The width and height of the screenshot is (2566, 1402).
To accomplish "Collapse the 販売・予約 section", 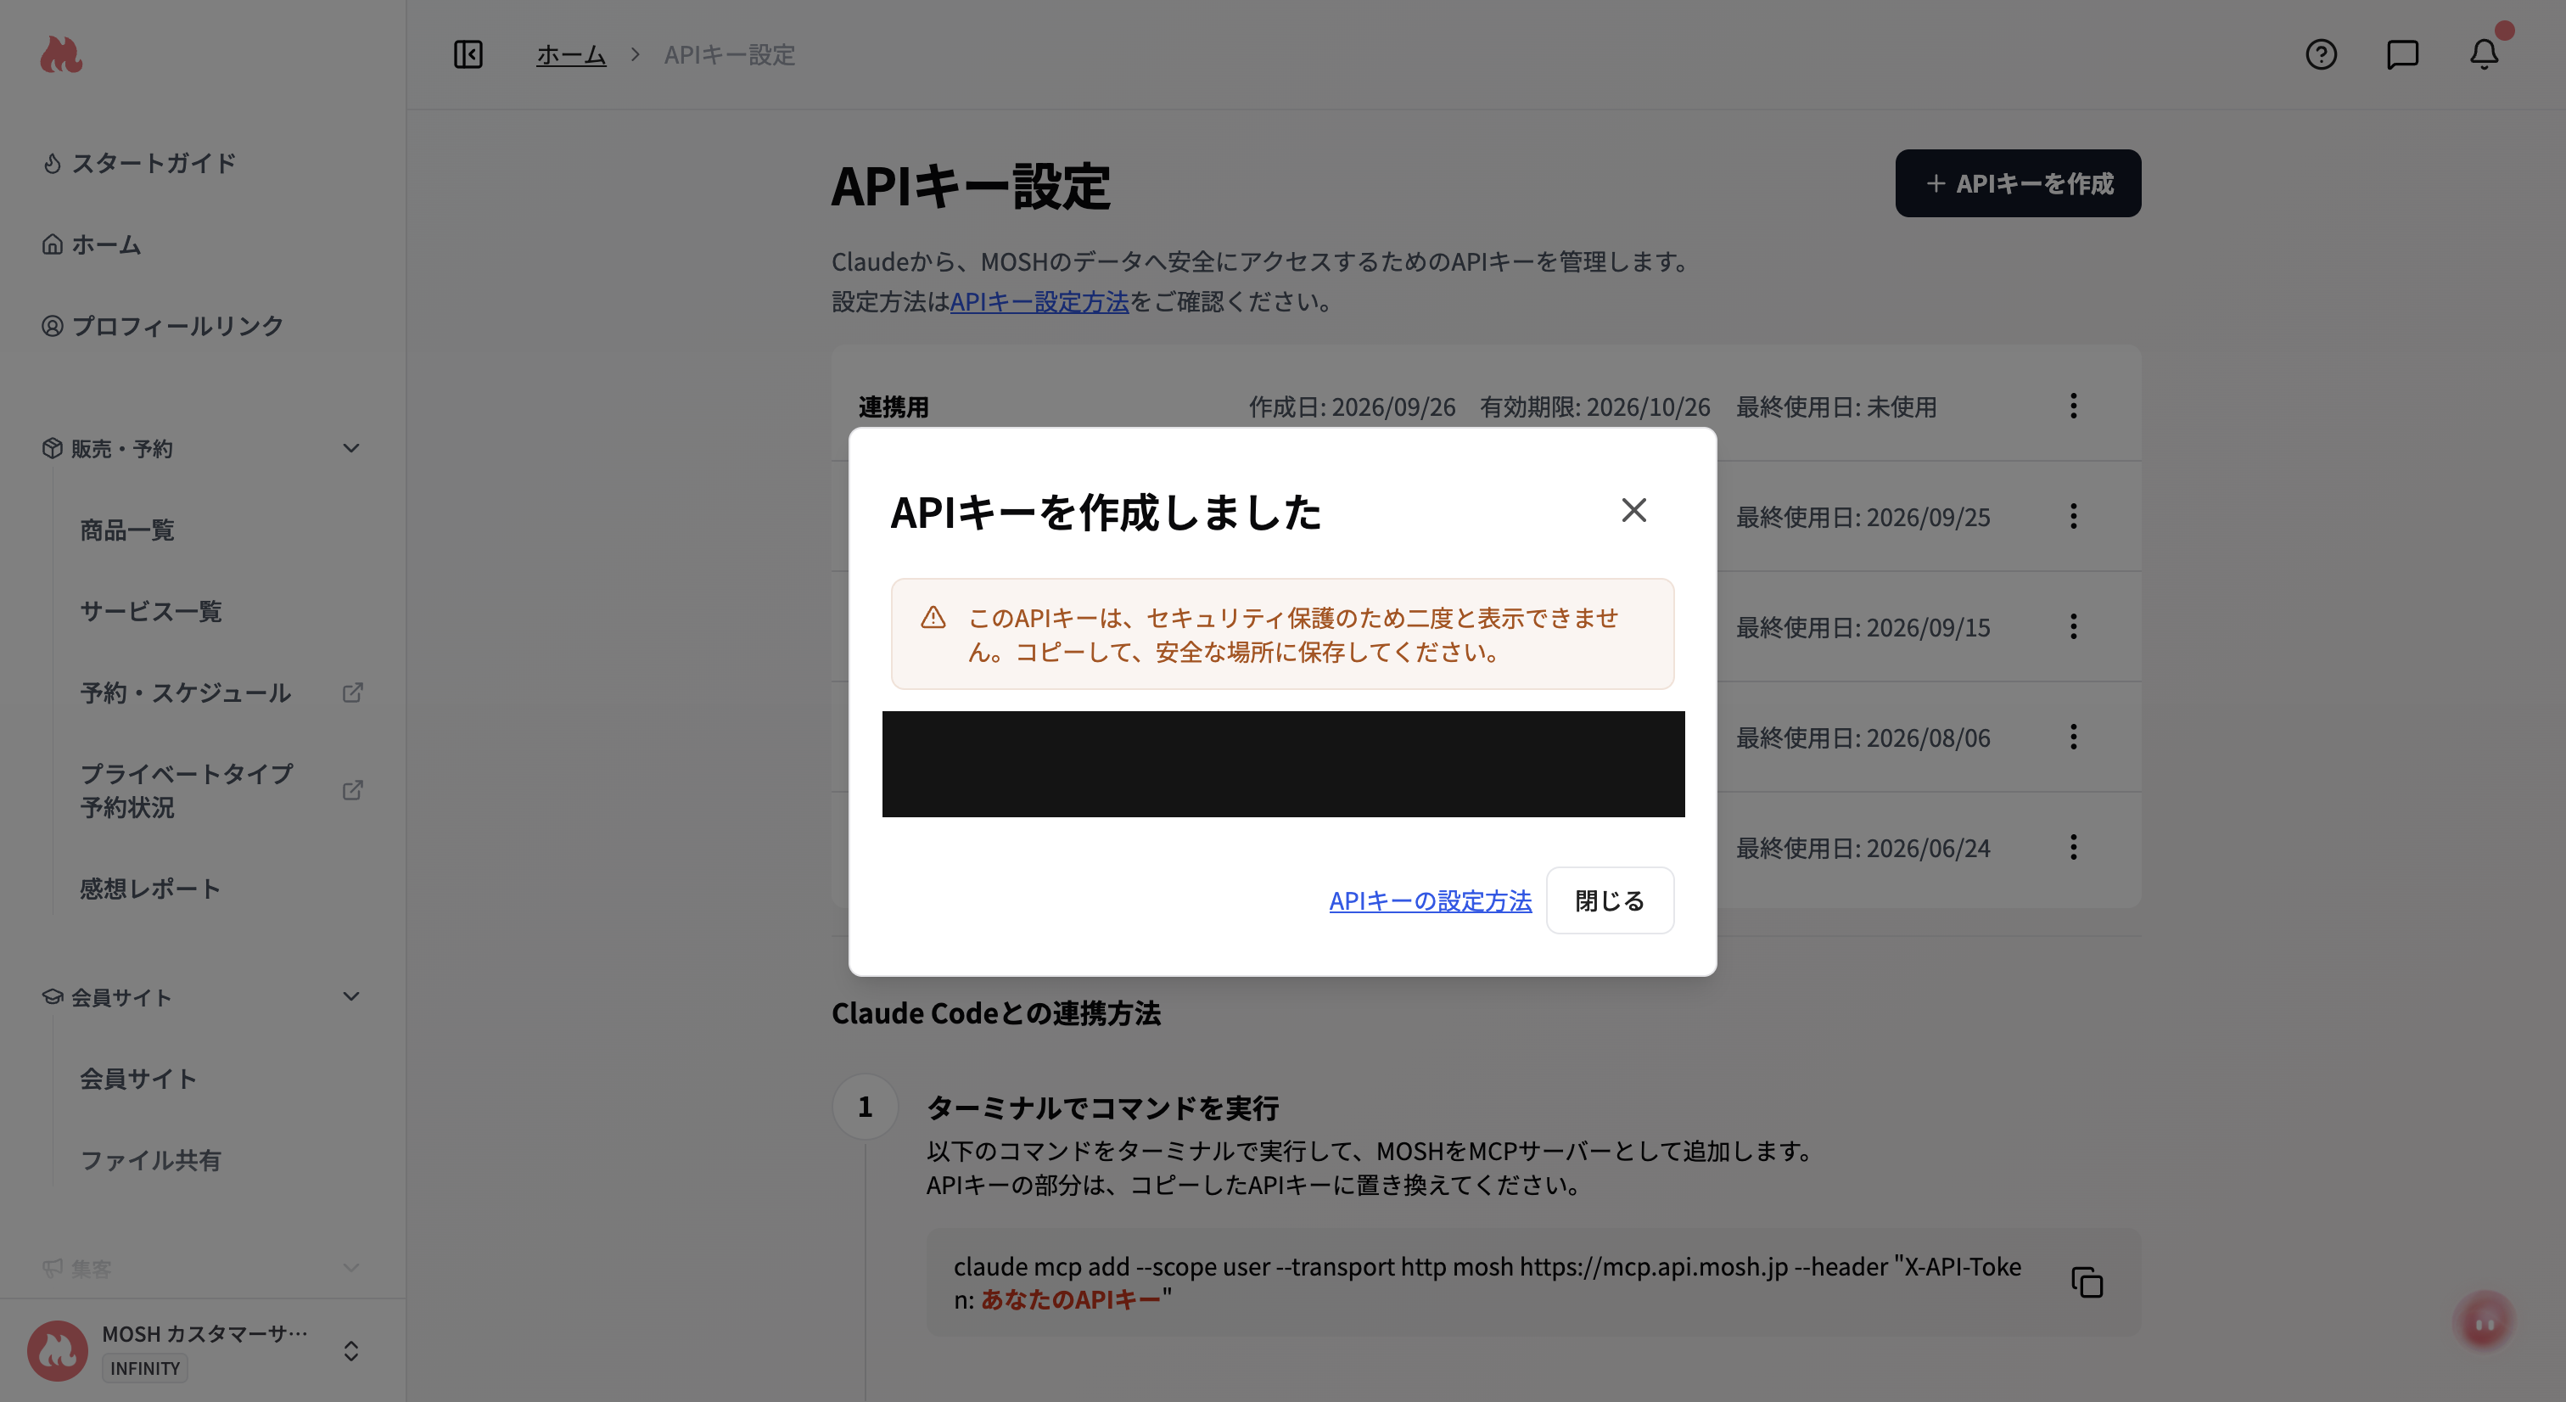I will tap(350, 448).
